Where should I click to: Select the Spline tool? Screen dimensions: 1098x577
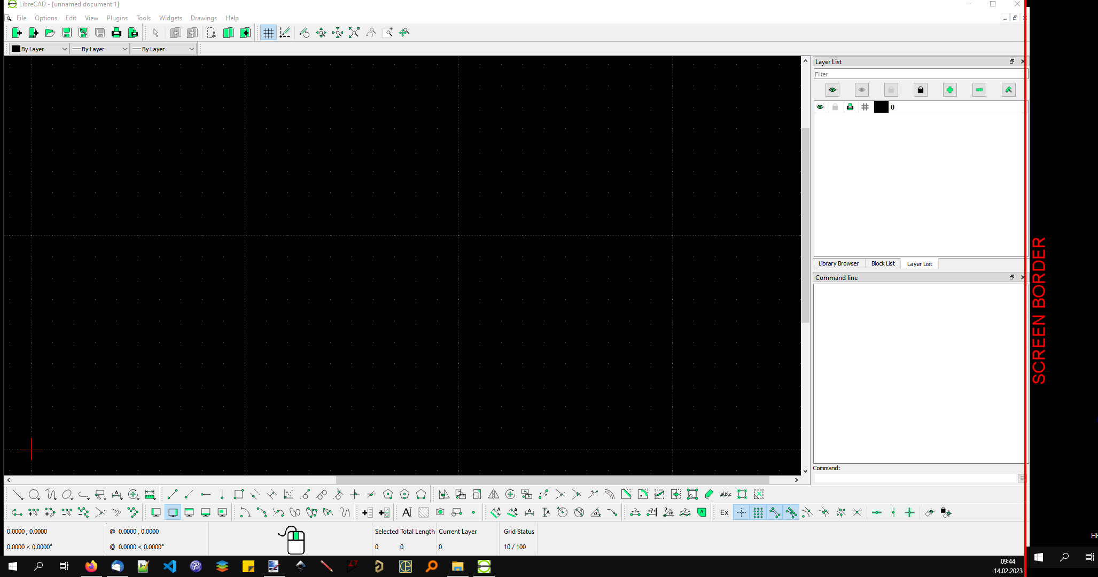[51, 494]
